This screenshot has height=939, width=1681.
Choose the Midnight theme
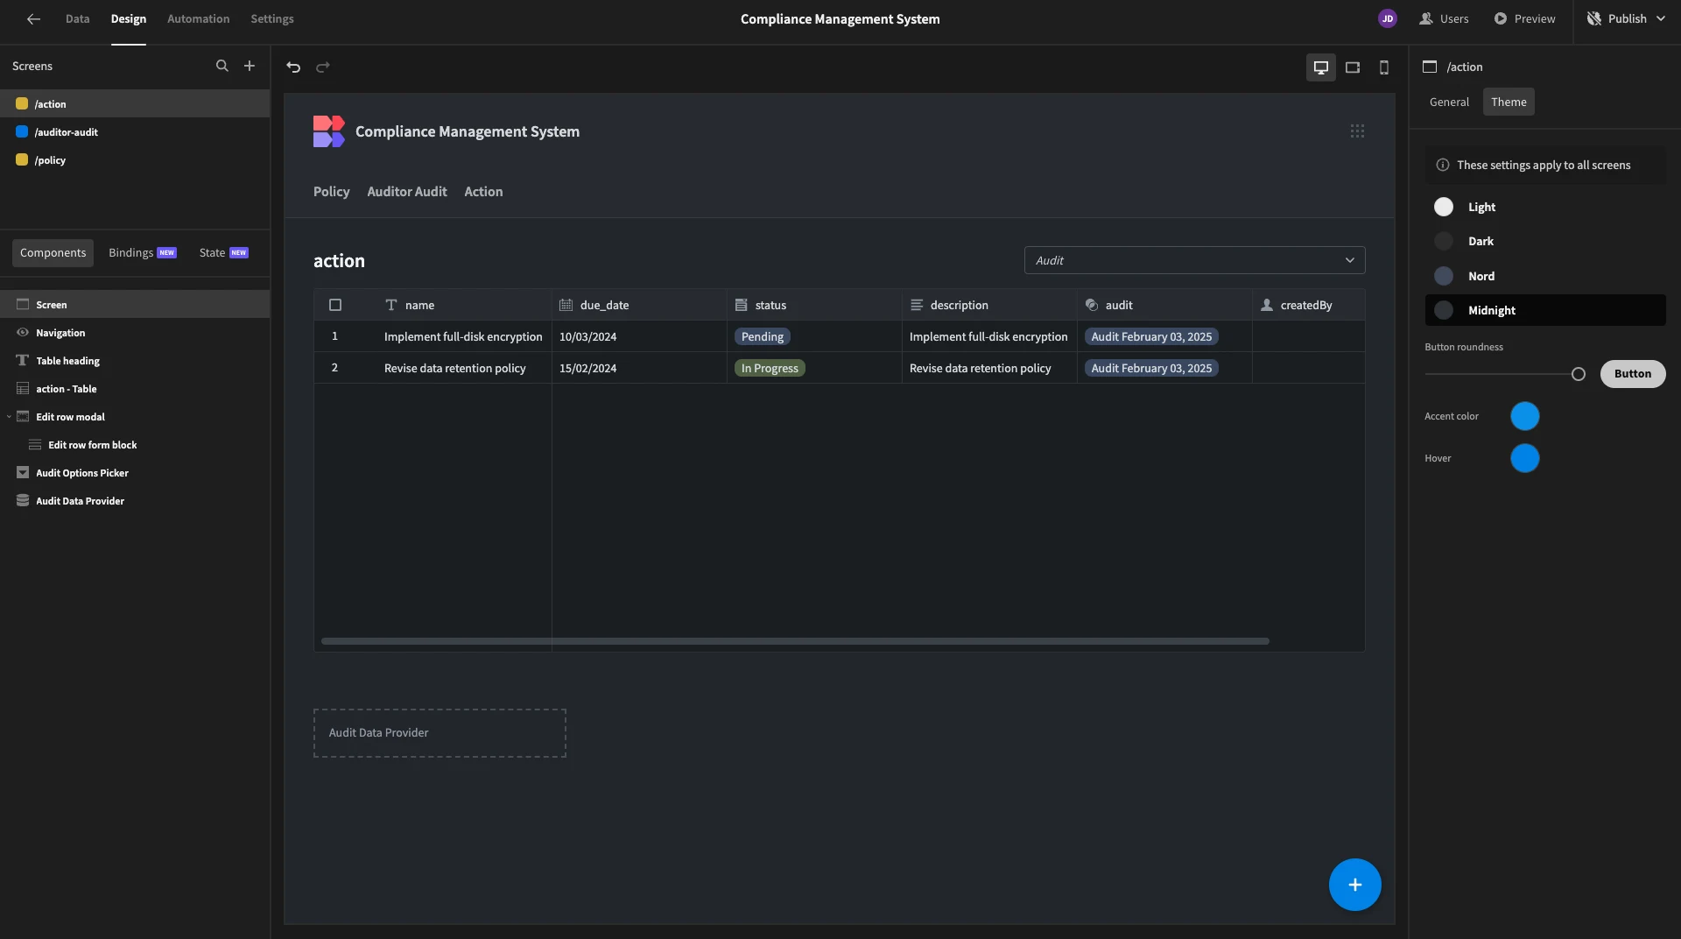tap(1545, 310)
